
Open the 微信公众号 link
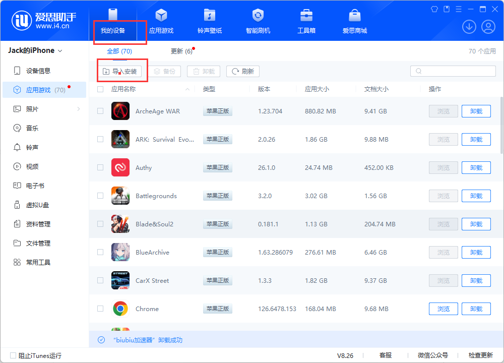tap(432, 355)
